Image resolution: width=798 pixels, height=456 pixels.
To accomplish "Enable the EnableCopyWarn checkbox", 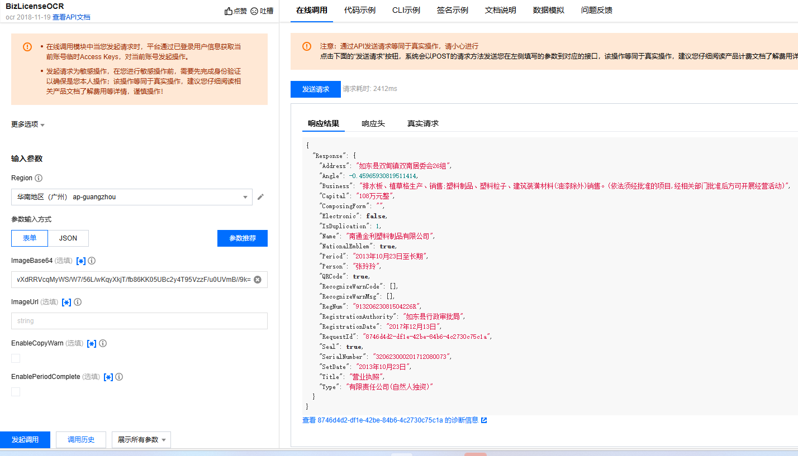I will [16, 358].
